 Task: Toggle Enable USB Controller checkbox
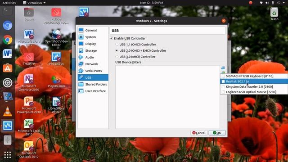click(x=111, y=38)
